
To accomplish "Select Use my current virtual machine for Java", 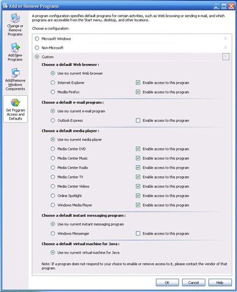I will click(53, 252).
